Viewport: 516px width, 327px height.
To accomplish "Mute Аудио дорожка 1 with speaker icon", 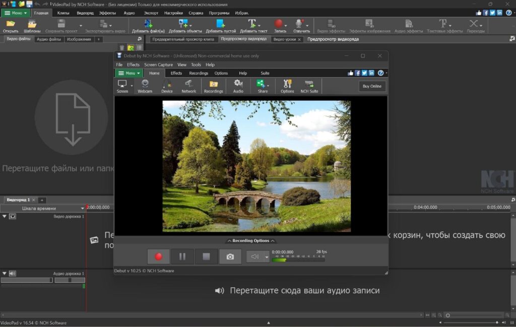I will [x=13, y=274].
